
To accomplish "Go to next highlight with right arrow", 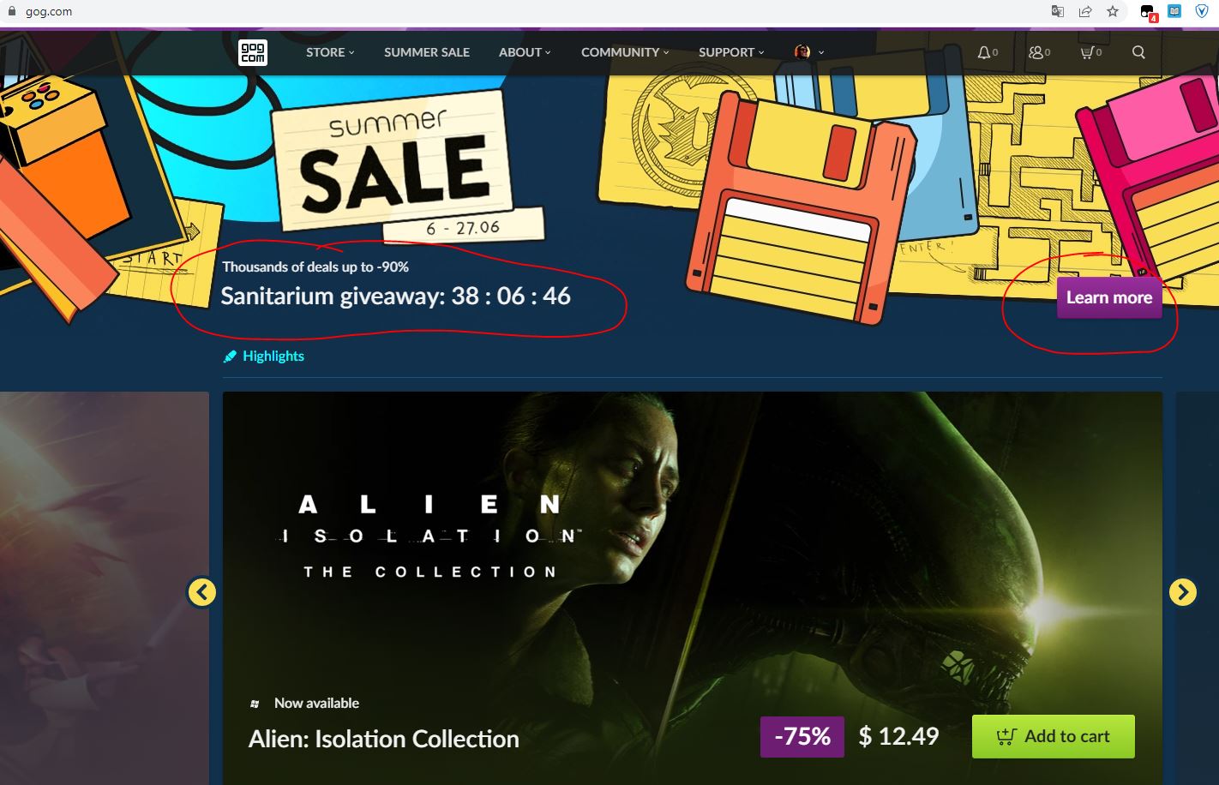I will (x=1182, y=591).
